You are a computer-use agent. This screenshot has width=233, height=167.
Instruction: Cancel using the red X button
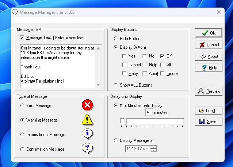coord(209,45)
